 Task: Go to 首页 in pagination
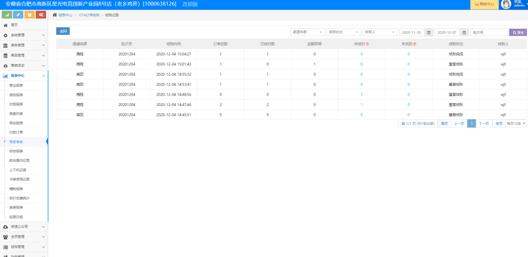444,124
